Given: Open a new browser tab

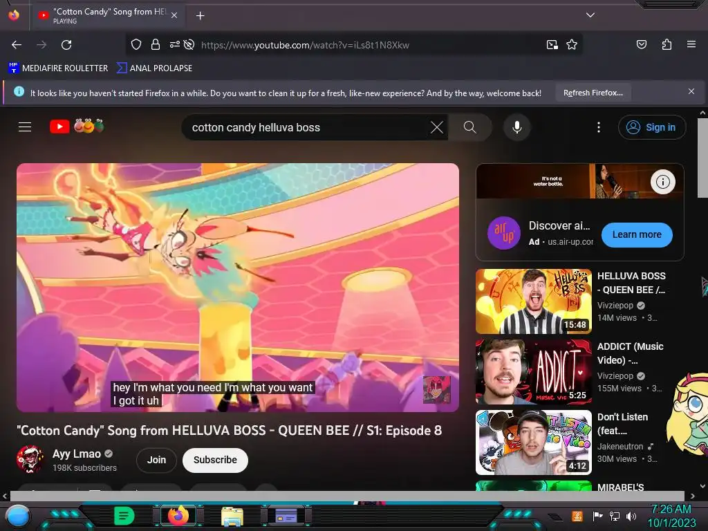Looking at the screenshot, I should point(200,16).
